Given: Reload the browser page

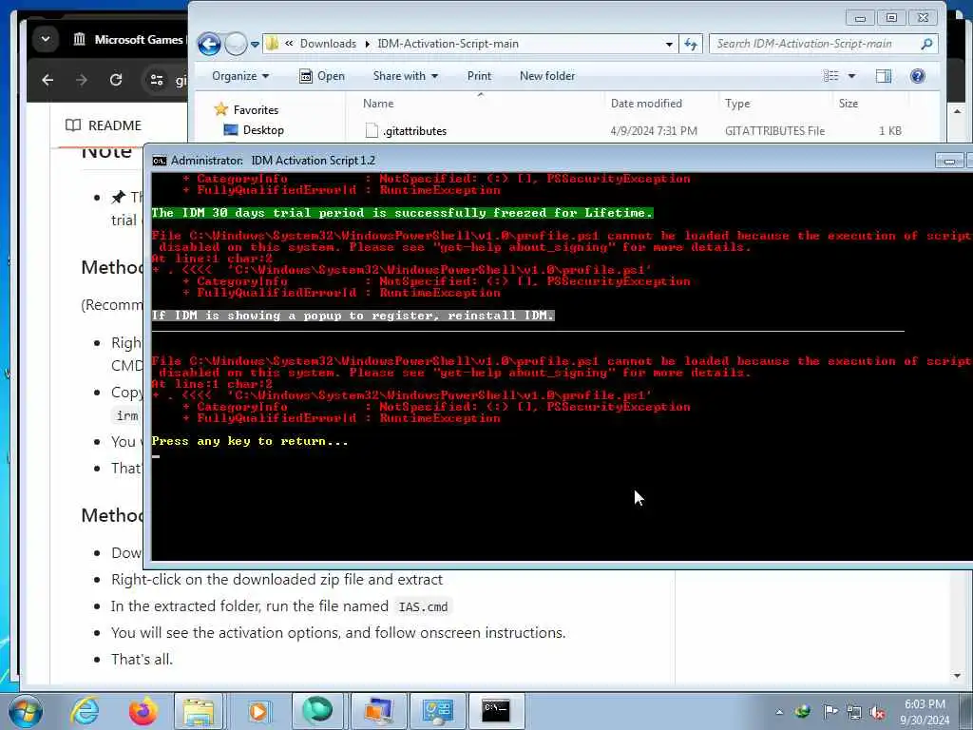Looking at the screenshot, I should [115, 80].
